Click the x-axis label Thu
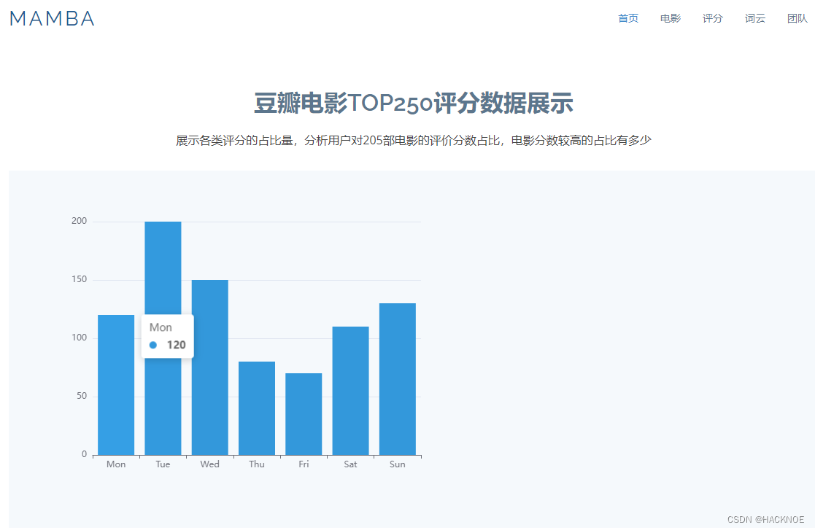 (257, 464)
